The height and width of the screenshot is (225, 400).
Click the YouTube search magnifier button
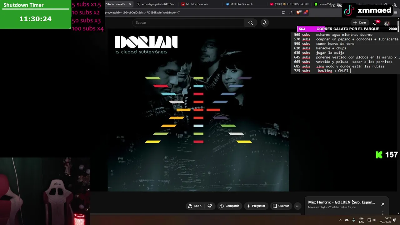pyautogui.click(x=251, y=22)
